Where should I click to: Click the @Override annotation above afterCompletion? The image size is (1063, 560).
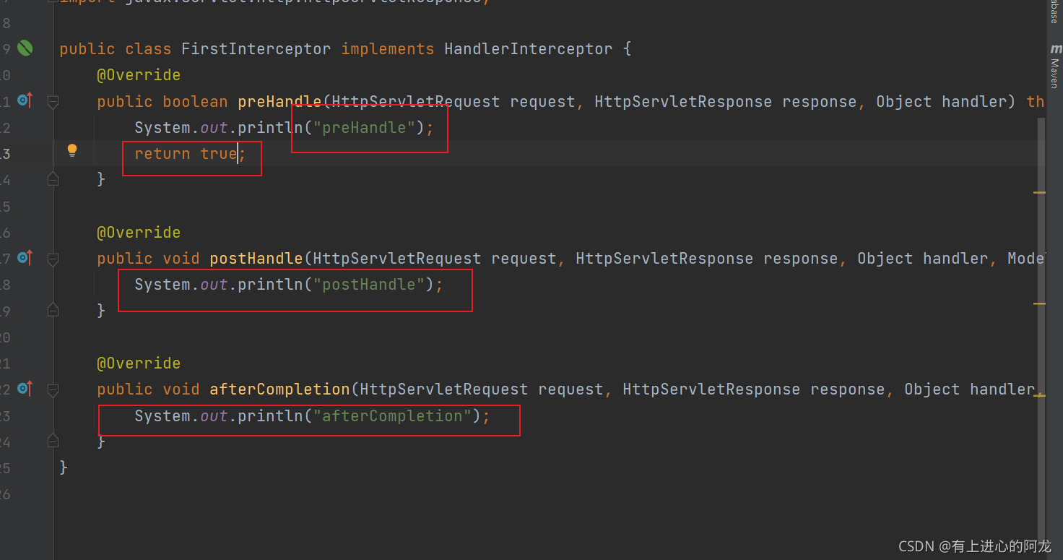[x=139, y=363]
